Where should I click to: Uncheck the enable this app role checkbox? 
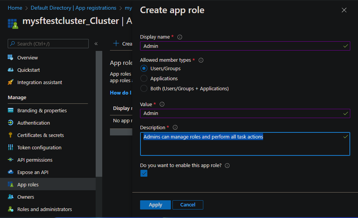tap(144, 174)
